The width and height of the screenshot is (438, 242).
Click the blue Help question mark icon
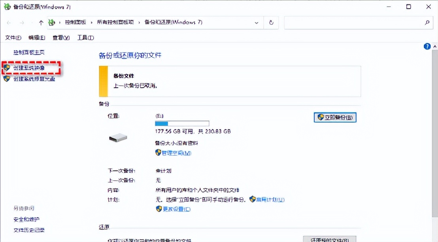tap(427, 46)
